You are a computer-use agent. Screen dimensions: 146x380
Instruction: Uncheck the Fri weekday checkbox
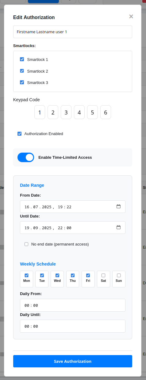(x=88, y=275)
